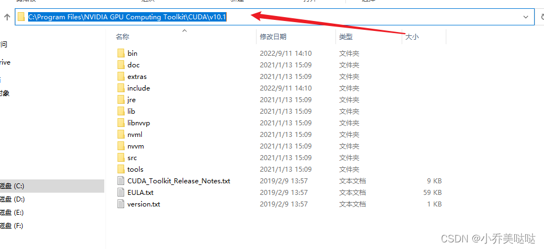Go up one folder level arrow

7,17
